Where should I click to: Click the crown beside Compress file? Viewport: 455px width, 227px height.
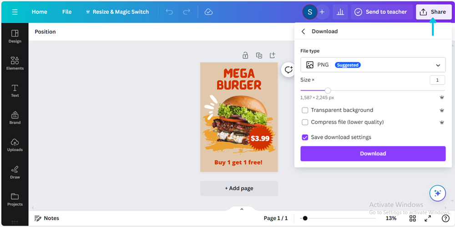tap(442, 123)
